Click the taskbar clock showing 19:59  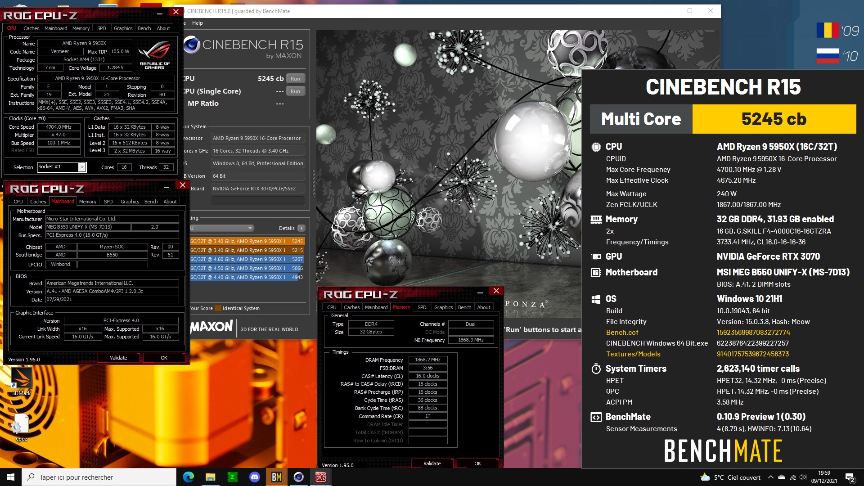[x=824, y=477]
